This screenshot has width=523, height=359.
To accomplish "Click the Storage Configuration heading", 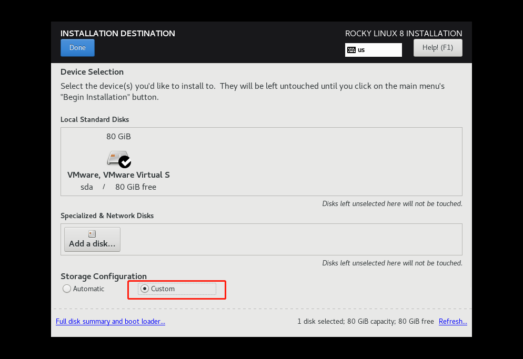I will coord(104,276).
